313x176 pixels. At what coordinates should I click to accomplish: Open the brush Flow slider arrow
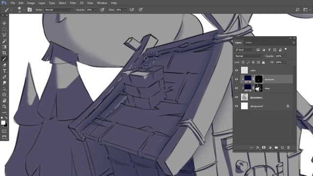point(125,10)
